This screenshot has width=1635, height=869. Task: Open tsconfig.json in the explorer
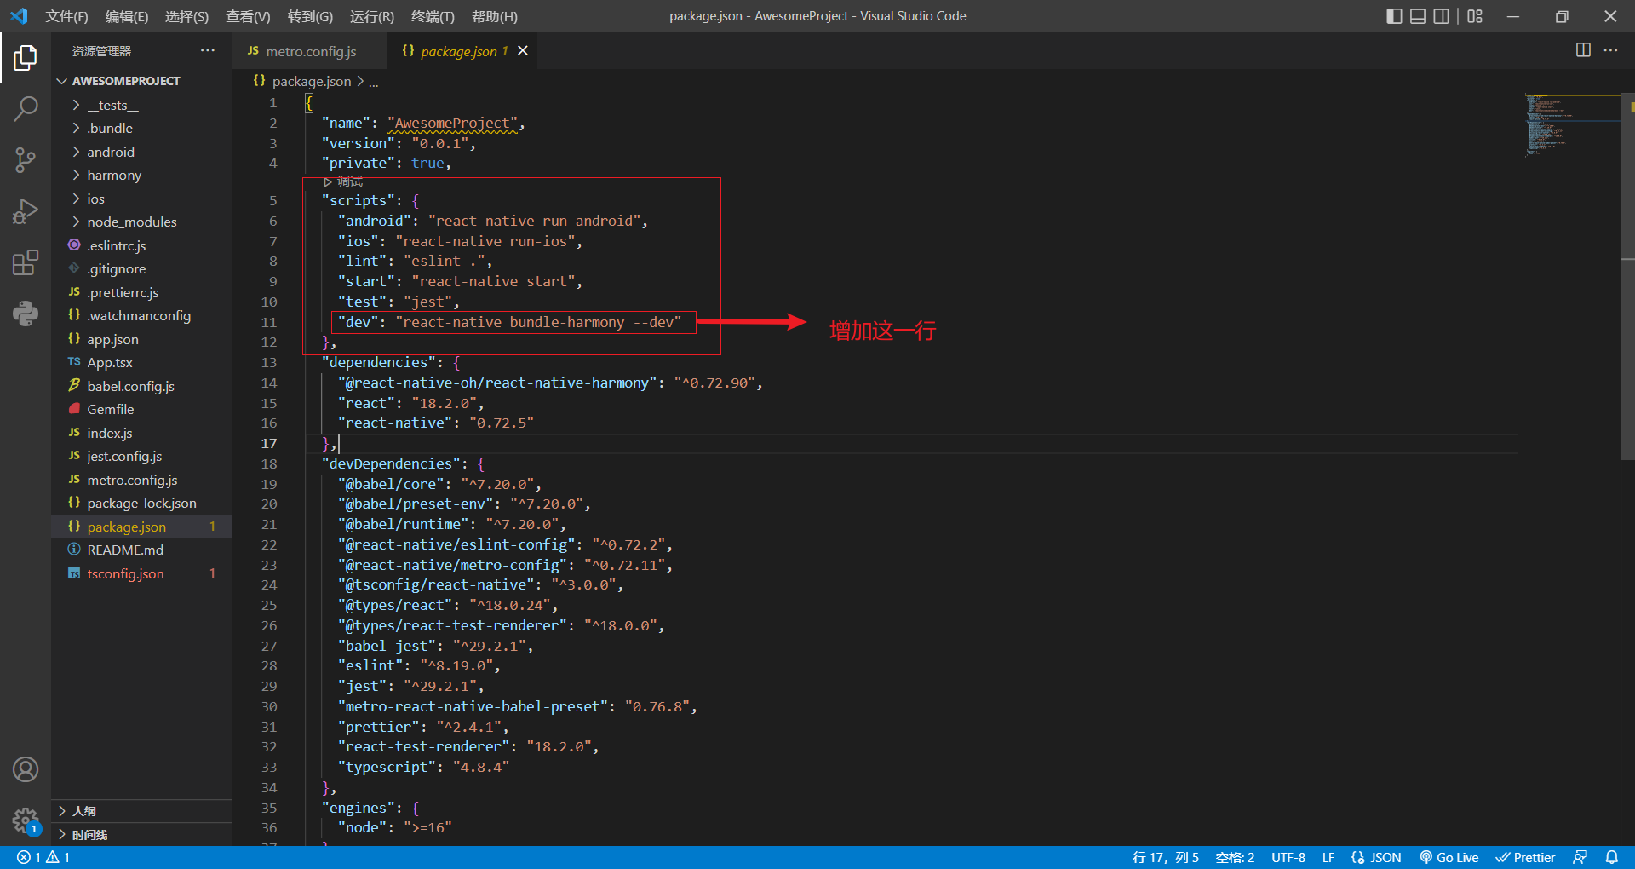(141, 573)
